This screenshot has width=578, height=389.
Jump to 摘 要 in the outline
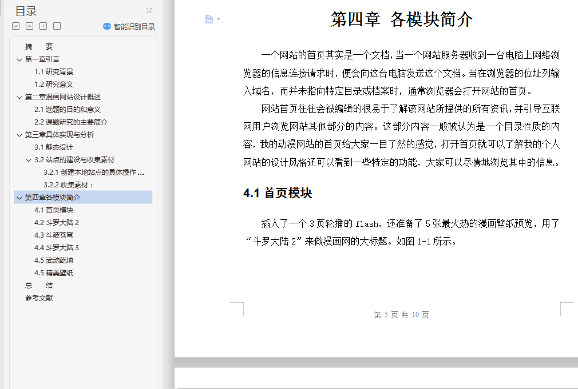pos(39,47)
